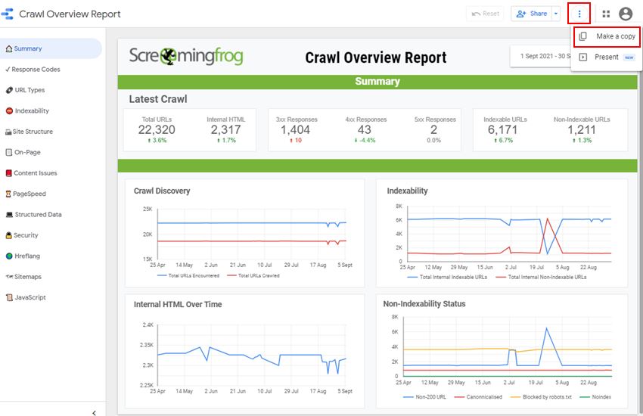Toggle Blocked by robots.txt legend entry
This screenshot has width=643, height=416.
[541, 397]
